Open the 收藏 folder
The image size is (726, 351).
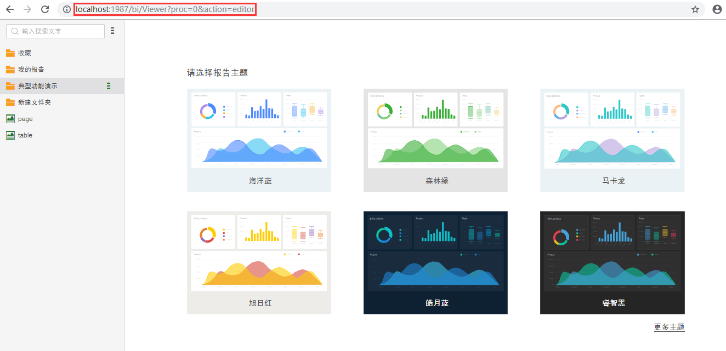(x=24, y=53)
